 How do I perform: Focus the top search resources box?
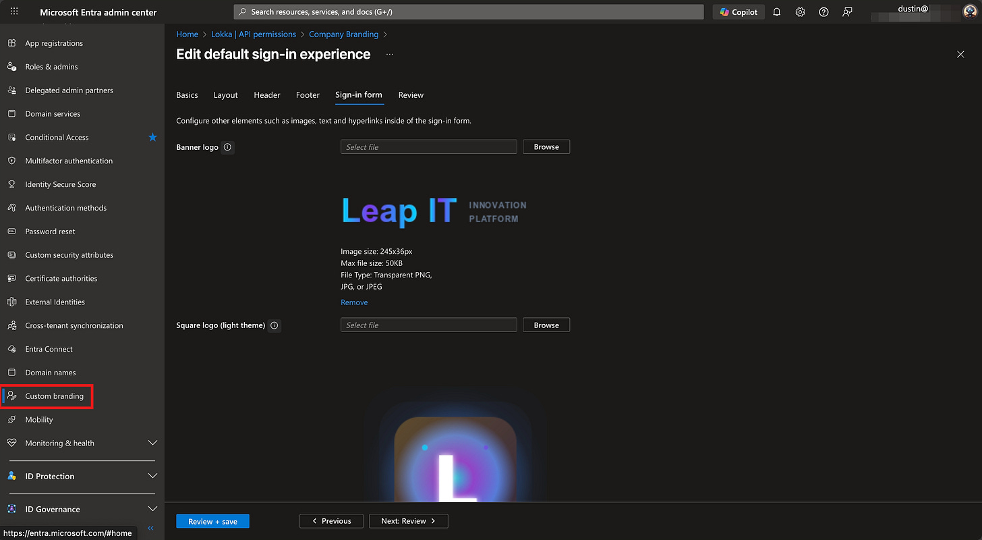pos(468,12)
